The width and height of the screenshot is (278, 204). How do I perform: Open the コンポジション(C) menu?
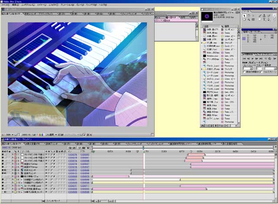point(28,5)
